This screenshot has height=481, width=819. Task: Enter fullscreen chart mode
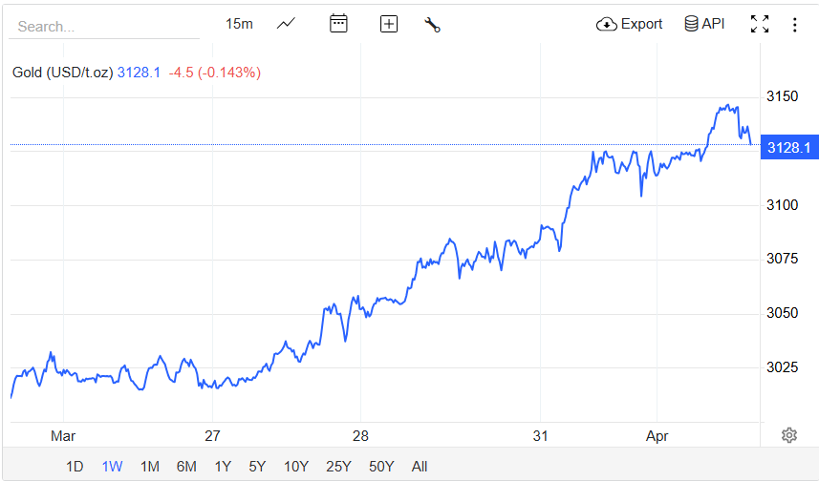760,24
